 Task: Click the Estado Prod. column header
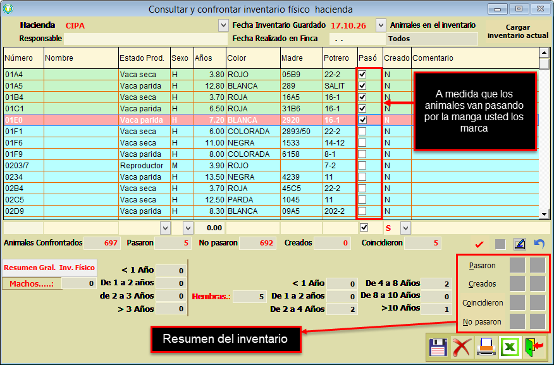(x=143, y=58)
